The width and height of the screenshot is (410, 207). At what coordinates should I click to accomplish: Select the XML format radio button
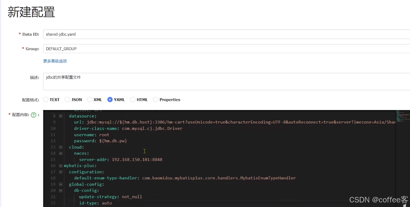(x=89, y=100)
